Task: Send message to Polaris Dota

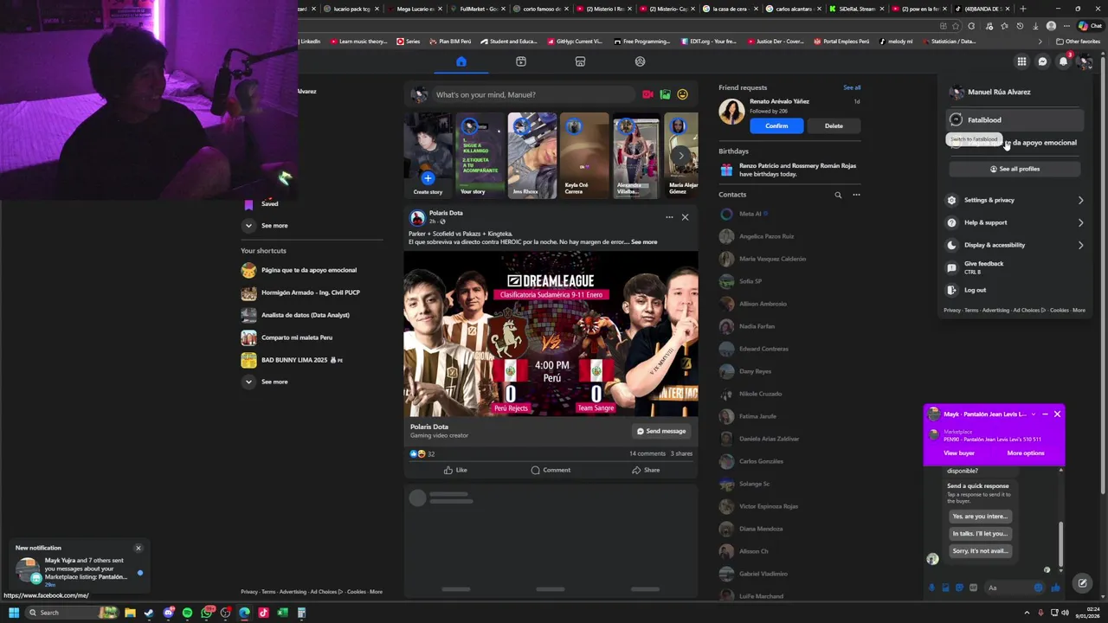Action: 661,431
